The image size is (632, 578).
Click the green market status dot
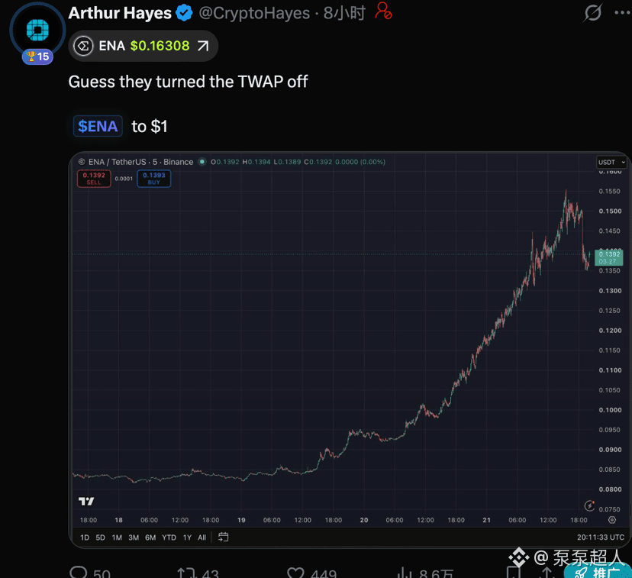[202, 162]
